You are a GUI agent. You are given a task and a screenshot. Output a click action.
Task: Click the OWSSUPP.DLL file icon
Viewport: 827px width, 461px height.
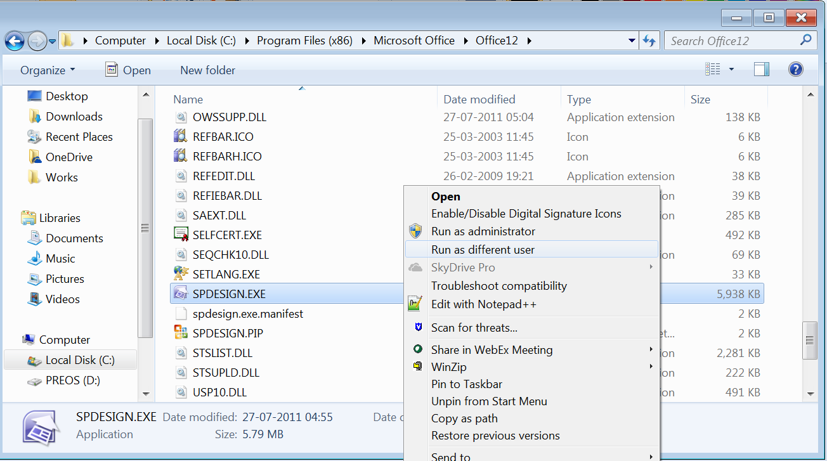click(x=181, y=117)
